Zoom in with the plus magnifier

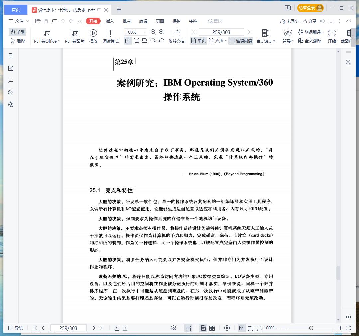(162, 32)
